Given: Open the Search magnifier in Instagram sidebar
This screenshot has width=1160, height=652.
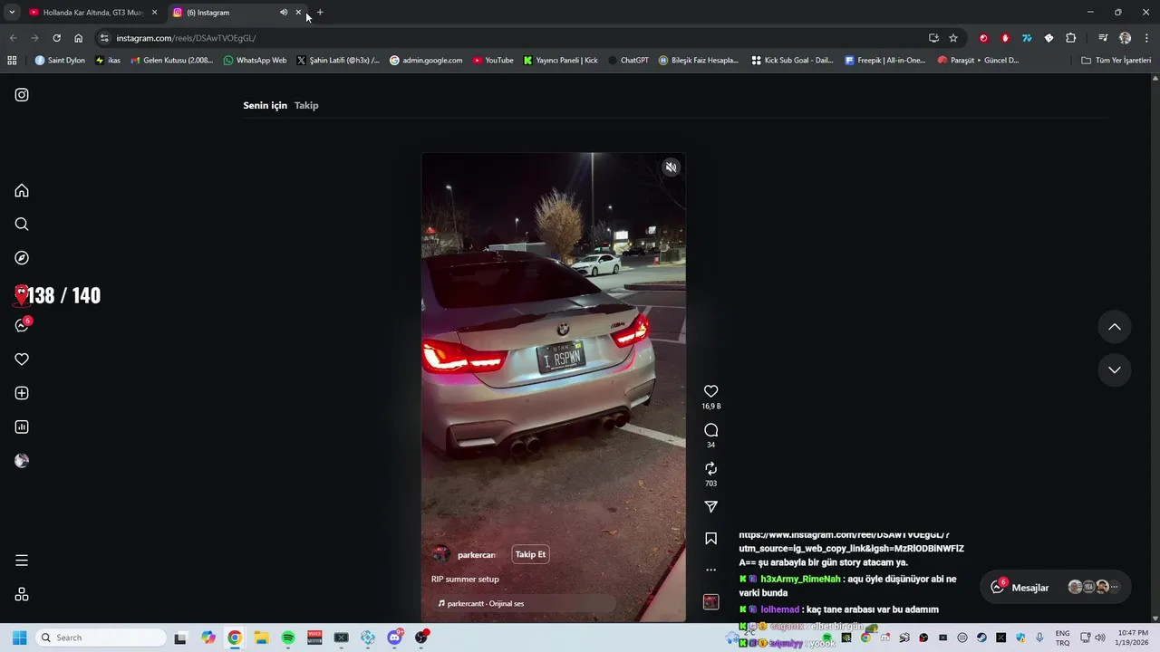Looking at the screenshot, I should click(22, 225).
